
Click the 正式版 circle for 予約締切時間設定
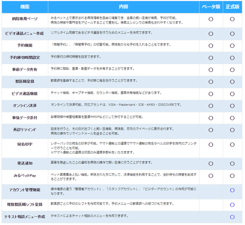[232, 58]
